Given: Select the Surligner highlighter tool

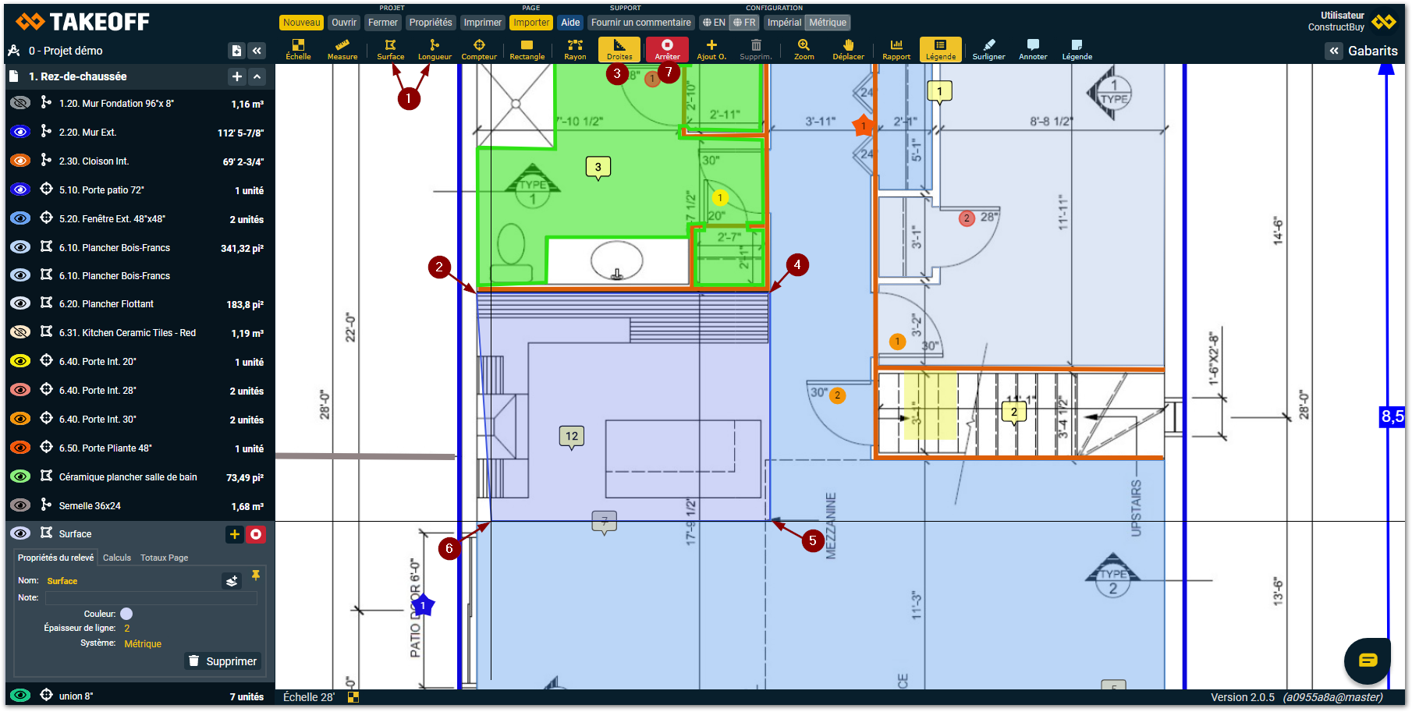Looking at the screenshot, I should point(988,49).
